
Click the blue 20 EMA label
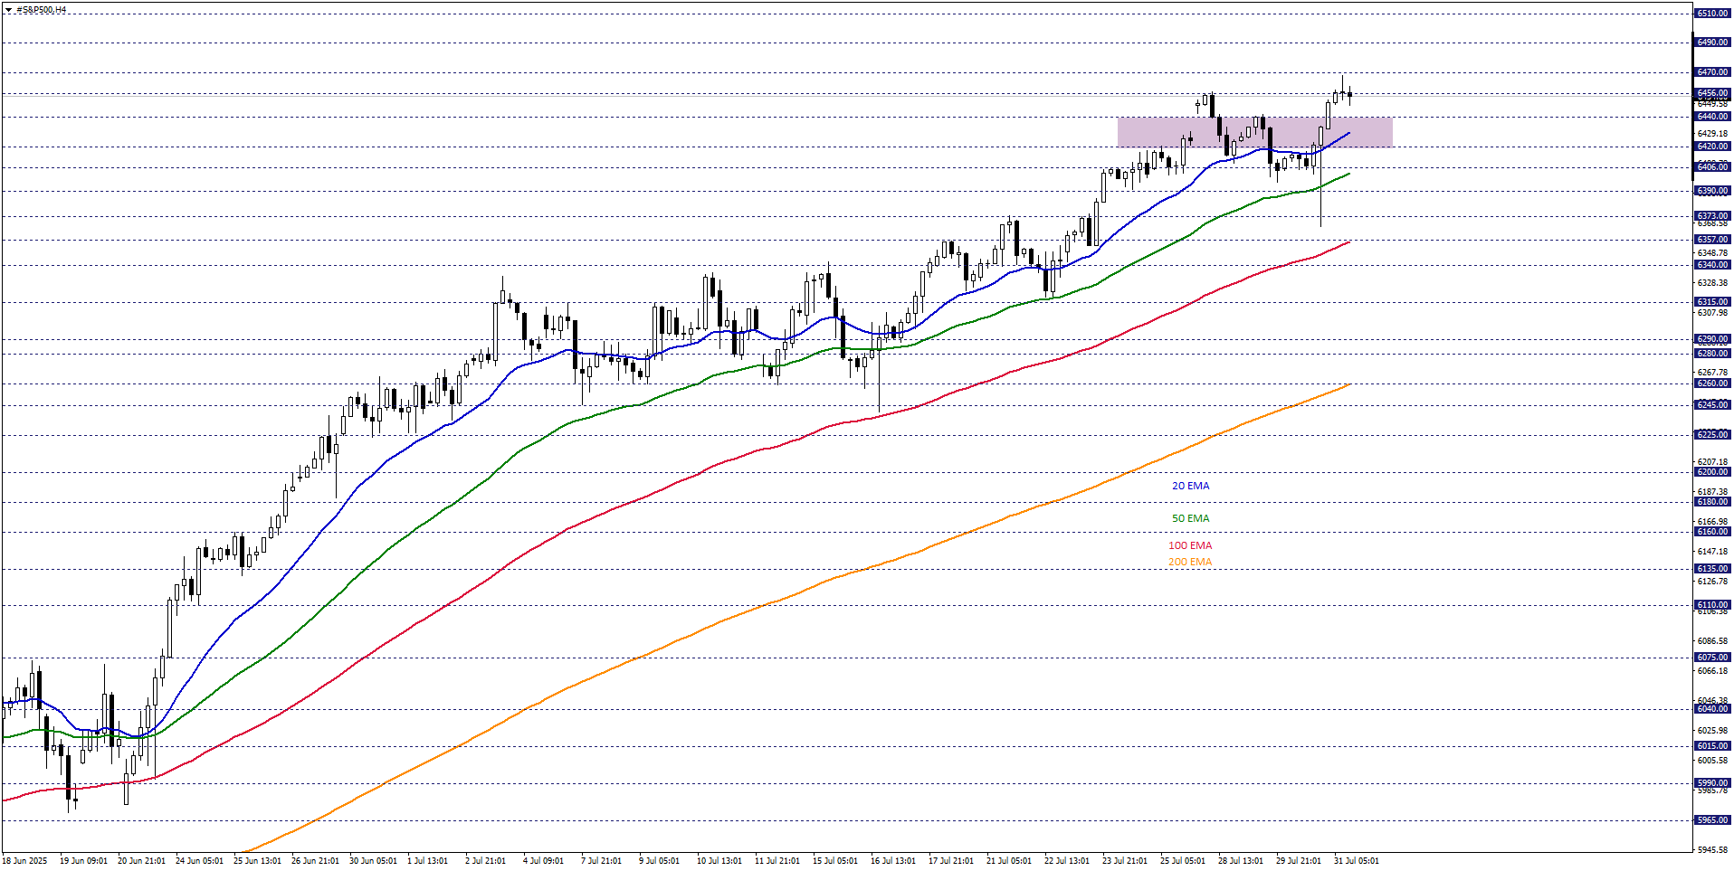pyautogui.click(x=1190, y=486)
